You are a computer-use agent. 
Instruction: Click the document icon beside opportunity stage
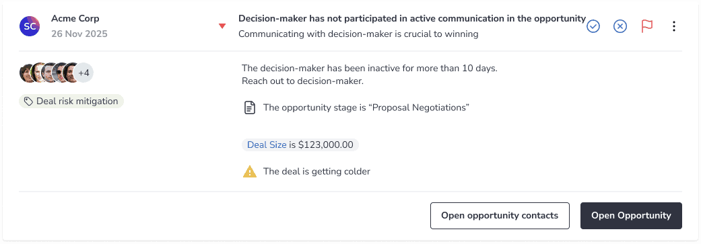click(x=250, y=108)
